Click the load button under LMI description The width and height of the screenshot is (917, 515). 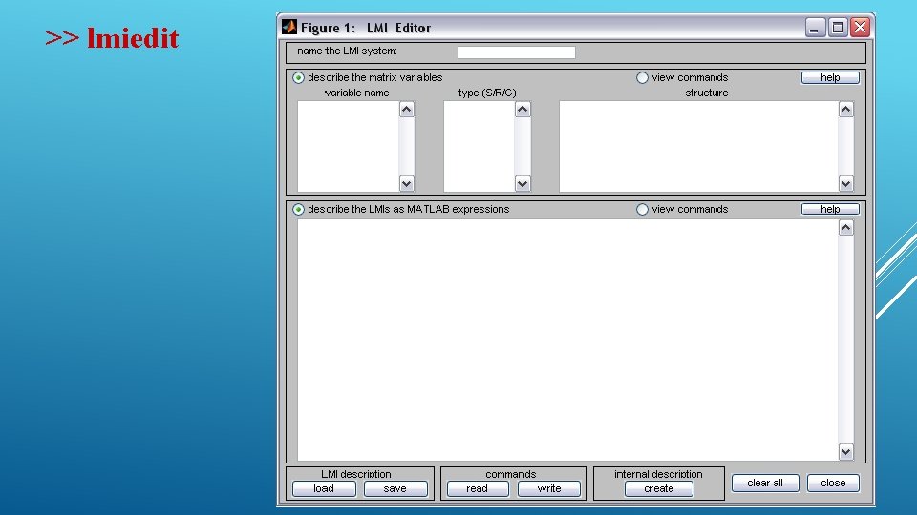tap(324, 488)
